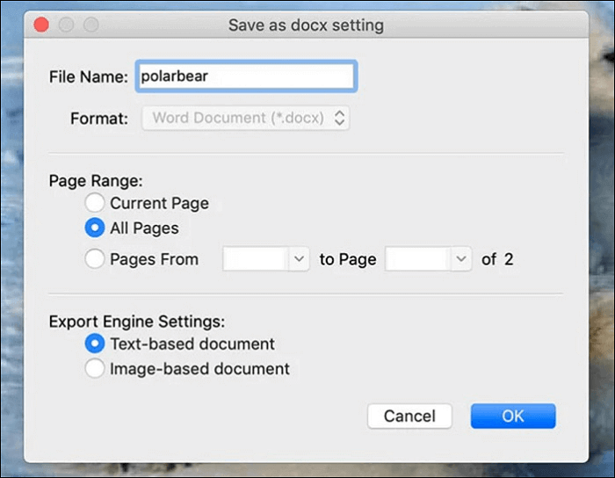Viewport: 615px width, 478px height.
Task: Confirm the export with OK
Action: pos(512,416)
